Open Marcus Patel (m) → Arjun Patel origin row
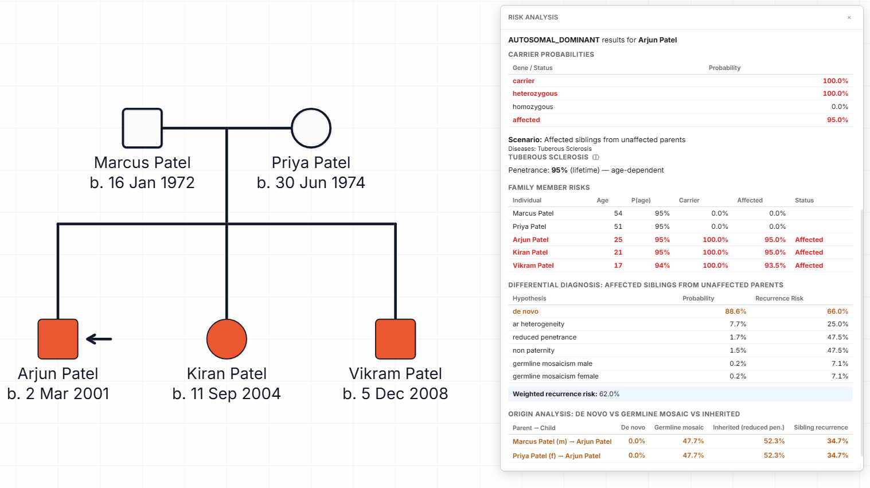This screenshot has width=870, height=488. [x=562, y=441]
